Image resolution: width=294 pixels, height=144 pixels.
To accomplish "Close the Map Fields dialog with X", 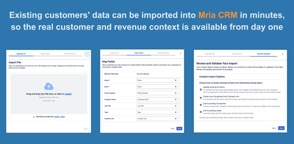I will pyautogui.click(x=181, y=53).
